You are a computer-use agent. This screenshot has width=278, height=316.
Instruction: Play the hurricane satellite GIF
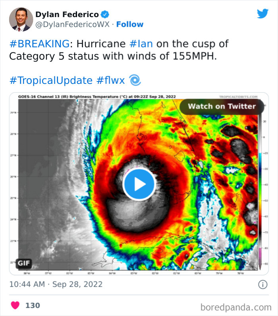pos(139,184)
